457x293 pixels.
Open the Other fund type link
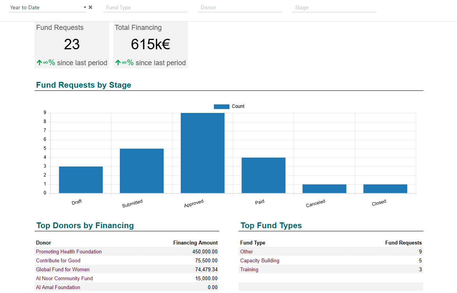pos(247,252)
